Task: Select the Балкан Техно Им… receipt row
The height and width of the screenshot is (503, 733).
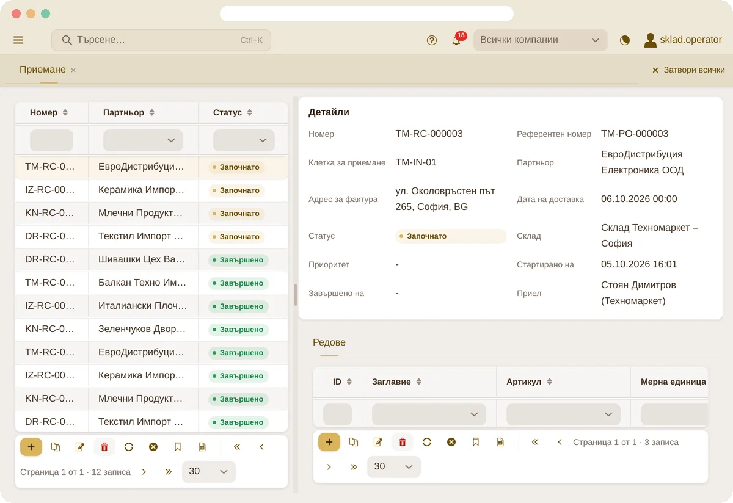Action: coord(151,283)
